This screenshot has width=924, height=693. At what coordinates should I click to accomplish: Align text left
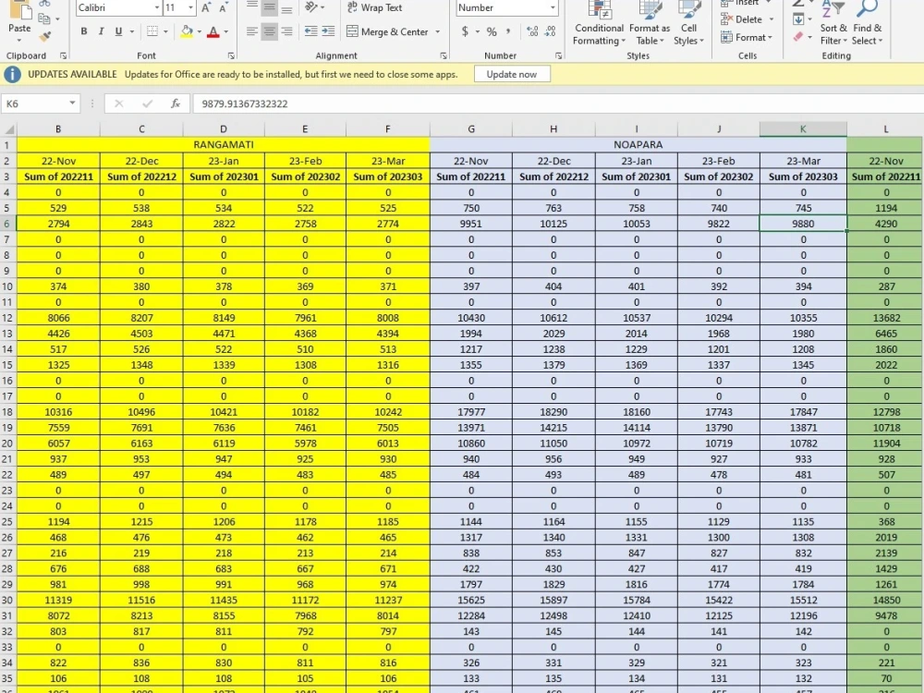[x=251, y=31]
